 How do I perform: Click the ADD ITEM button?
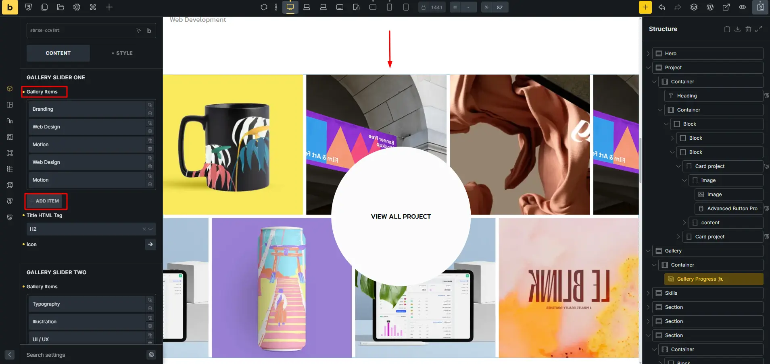44,201
